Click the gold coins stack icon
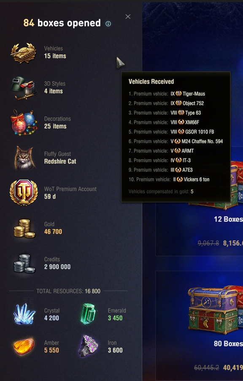 (x=24, y=228)
